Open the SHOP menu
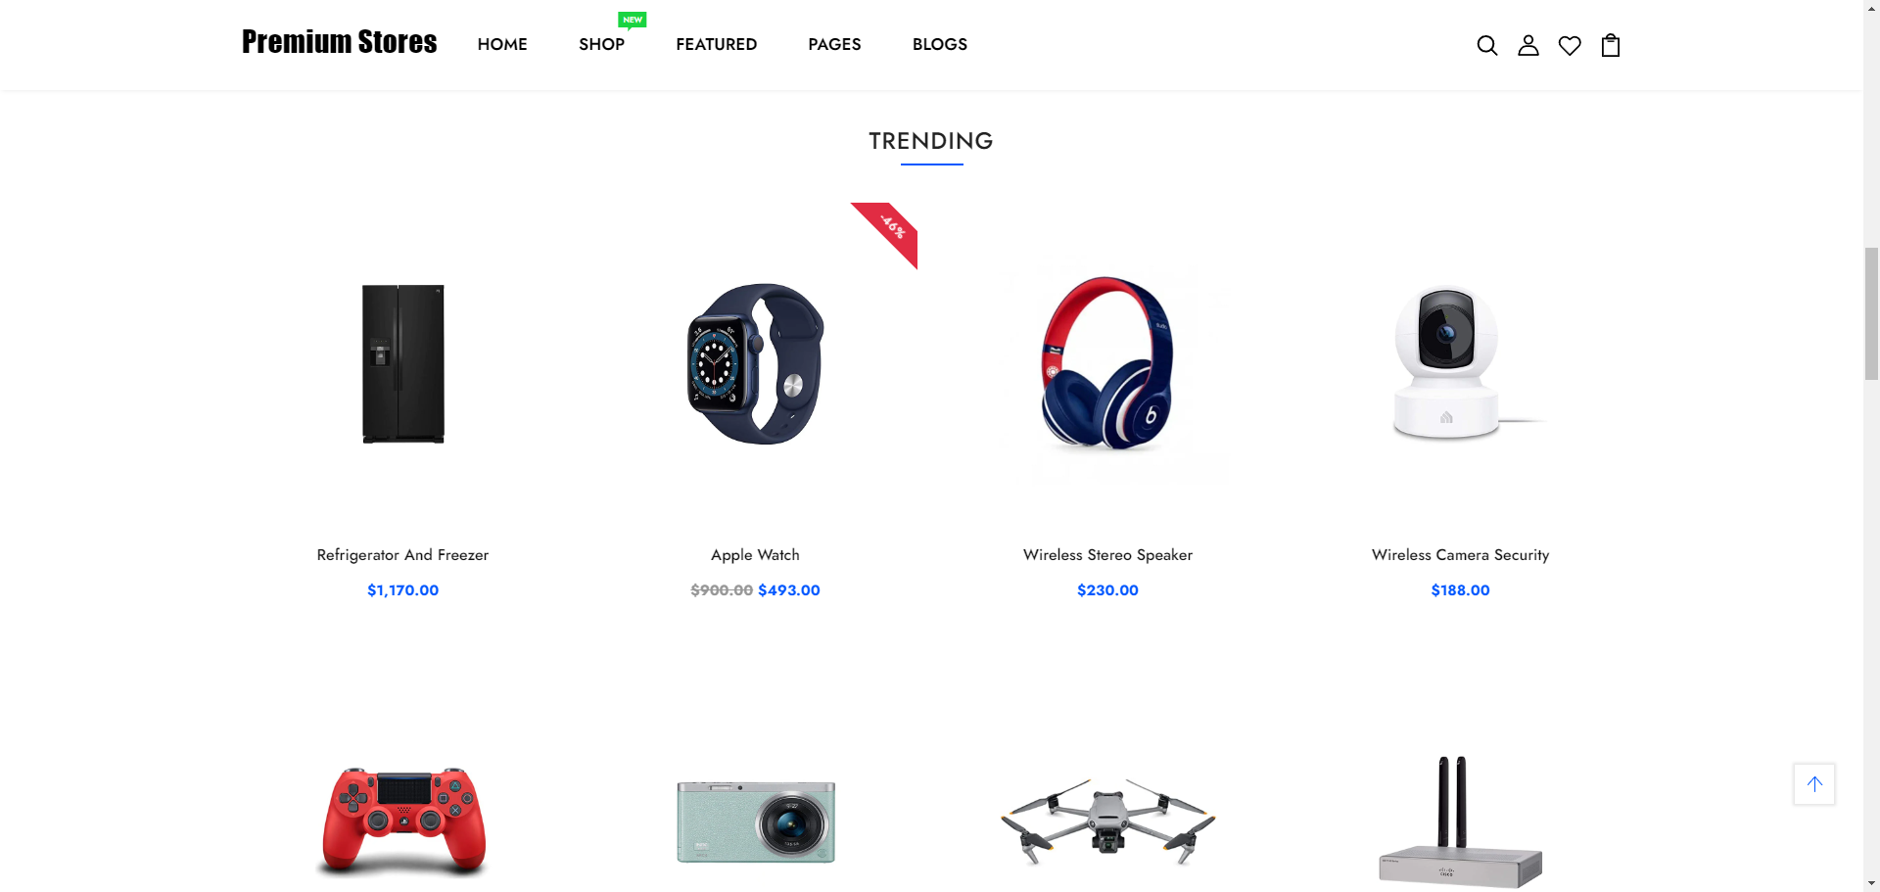This screenshot has width=1880, height=892. [601, 44]
